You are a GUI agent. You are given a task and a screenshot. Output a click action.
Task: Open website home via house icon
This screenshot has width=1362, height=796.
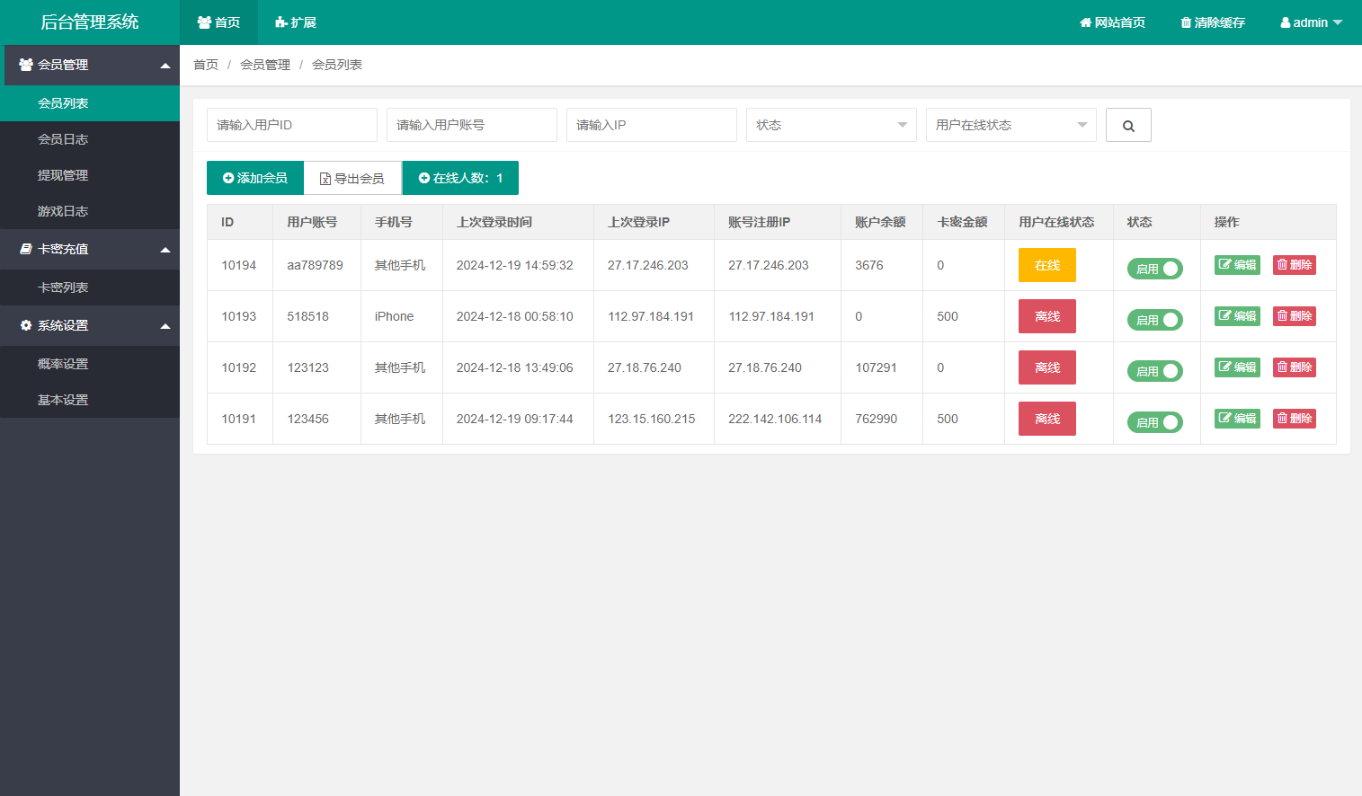(1112, 22)
